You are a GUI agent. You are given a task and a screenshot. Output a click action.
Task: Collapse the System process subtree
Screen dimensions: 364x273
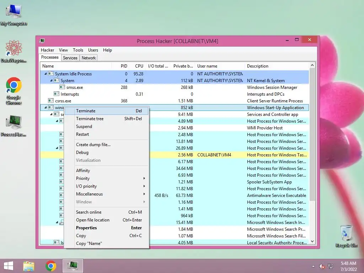click(51, 80)
